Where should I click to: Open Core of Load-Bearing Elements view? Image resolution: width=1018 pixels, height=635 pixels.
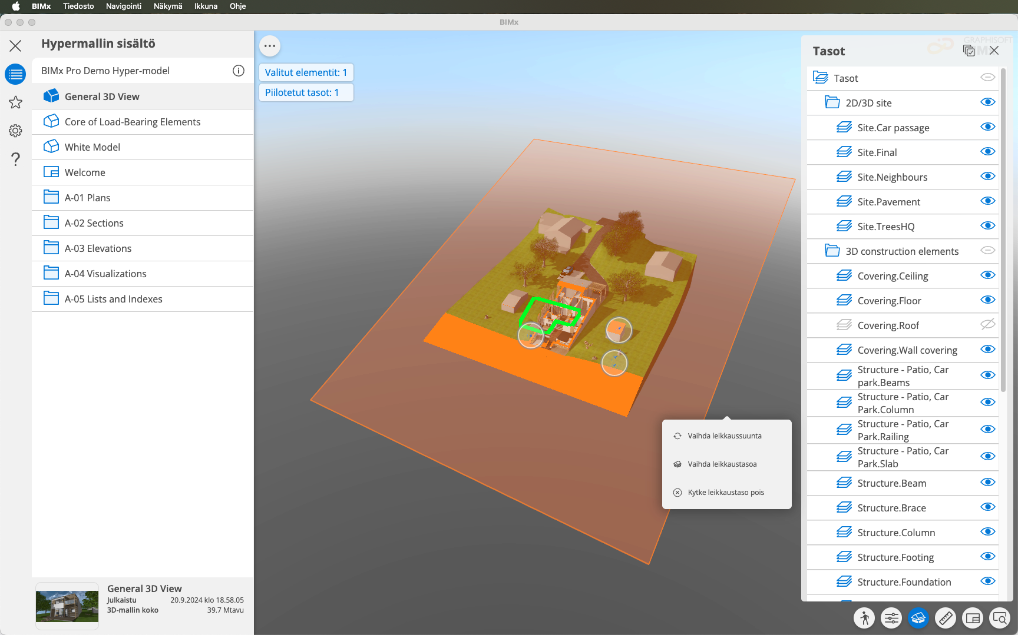pyautogui.click(x=143, y=122)
